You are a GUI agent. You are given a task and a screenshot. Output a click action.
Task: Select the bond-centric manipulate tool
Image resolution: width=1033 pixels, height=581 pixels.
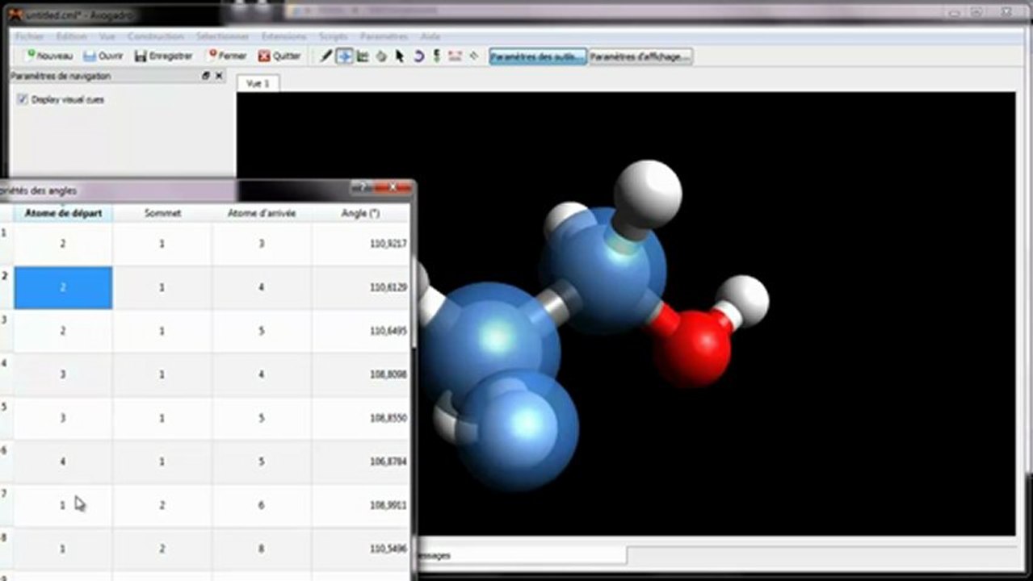coord(363,56)
